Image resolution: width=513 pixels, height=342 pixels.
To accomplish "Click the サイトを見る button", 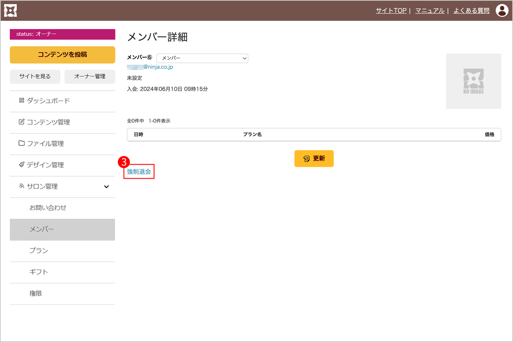I will (x=35, y=77).
